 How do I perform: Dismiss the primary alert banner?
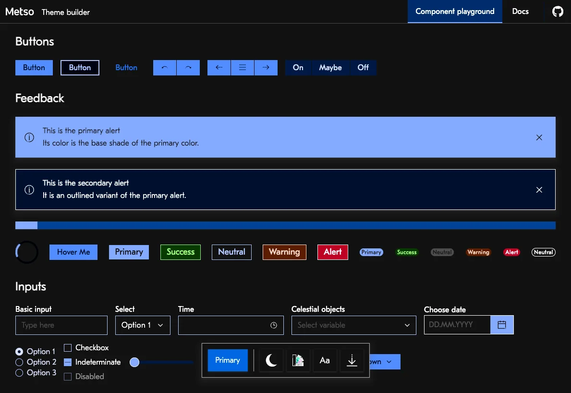tap(539, 137)
